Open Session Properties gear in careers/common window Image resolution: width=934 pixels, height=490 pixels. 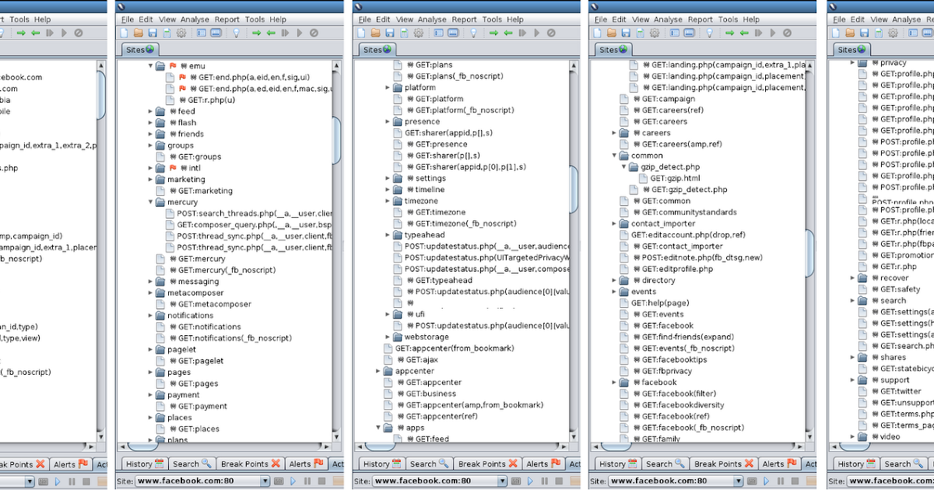click(x=655, y=33)
